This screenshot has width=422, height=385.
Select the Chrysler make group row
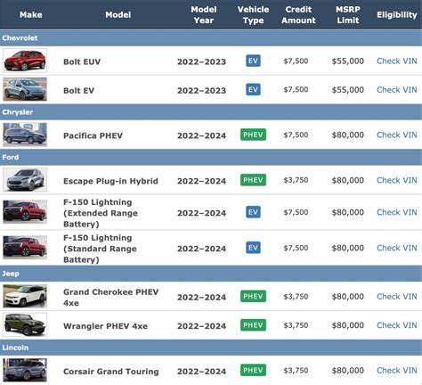click(x=211, y=112)
